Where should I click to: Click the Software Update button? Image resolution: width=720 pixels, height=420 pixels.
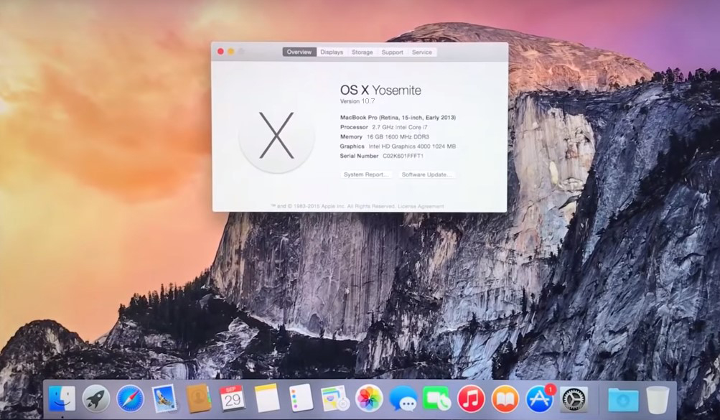426,174
